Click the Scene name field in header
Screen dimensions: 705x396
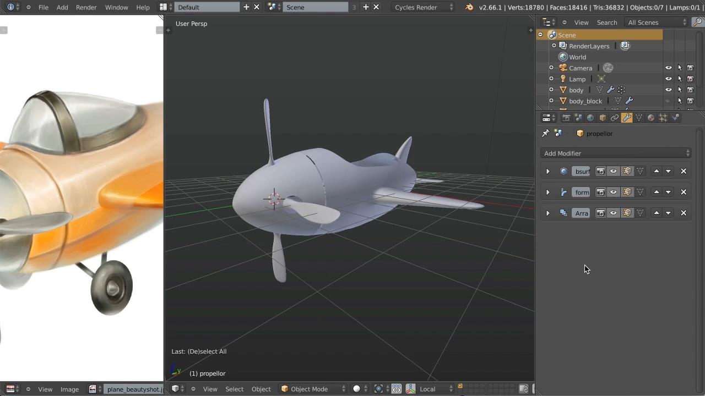click(x=316, y=7)
